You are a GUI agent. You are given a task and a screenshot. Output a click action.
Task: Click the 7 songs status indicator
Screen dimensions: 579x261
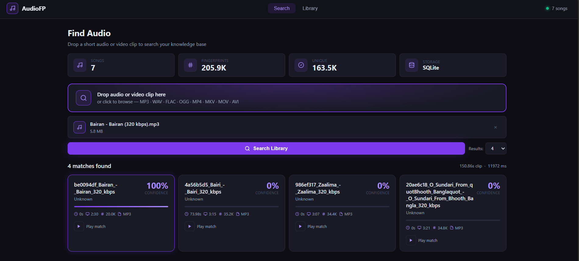coord(557,9)
